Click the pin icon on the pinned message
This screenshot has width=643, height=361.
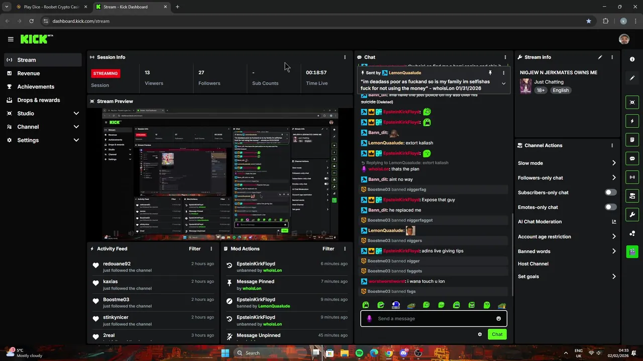coord(490,73)
